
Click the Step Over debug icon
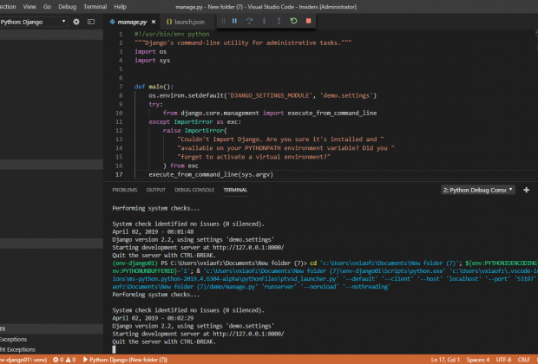click(249, 21)
